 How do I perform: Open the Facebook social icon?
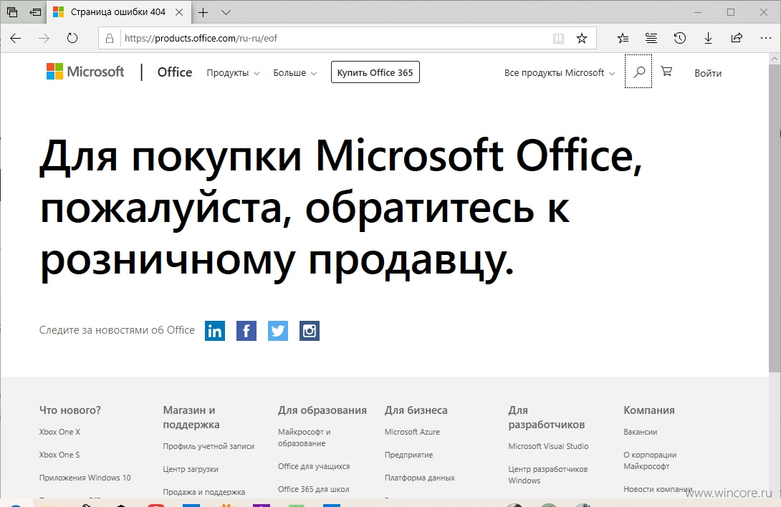point(246,331)
